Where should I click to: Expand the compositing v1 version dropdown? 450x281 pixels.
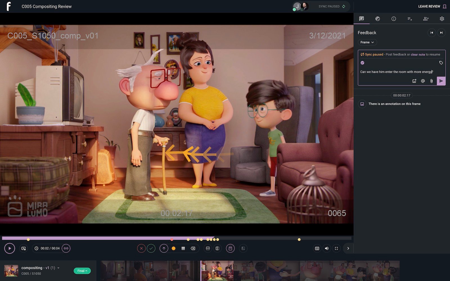click(58, 268)
